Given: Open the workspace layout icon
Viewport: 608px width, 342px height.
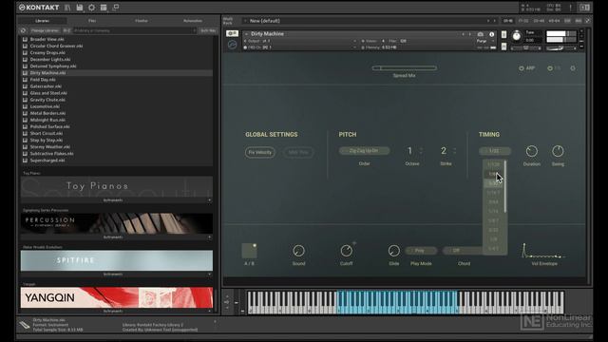Looking at the screenshot, I should (x=104, y=8).
